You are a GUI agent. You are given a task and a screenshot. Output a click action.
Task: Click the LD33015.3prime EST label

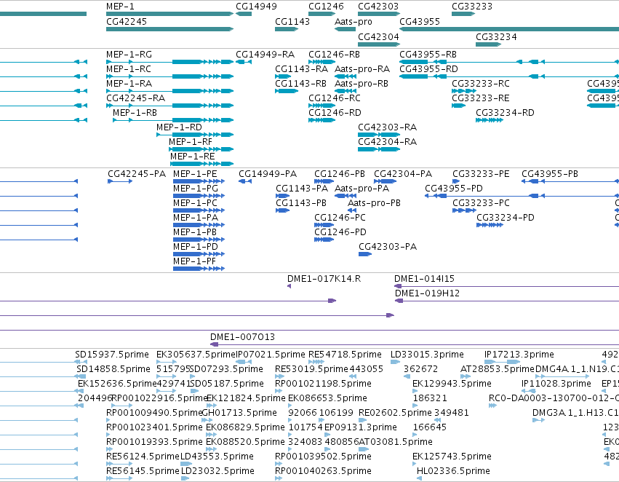pyautogui.click(x=427, y=355)
